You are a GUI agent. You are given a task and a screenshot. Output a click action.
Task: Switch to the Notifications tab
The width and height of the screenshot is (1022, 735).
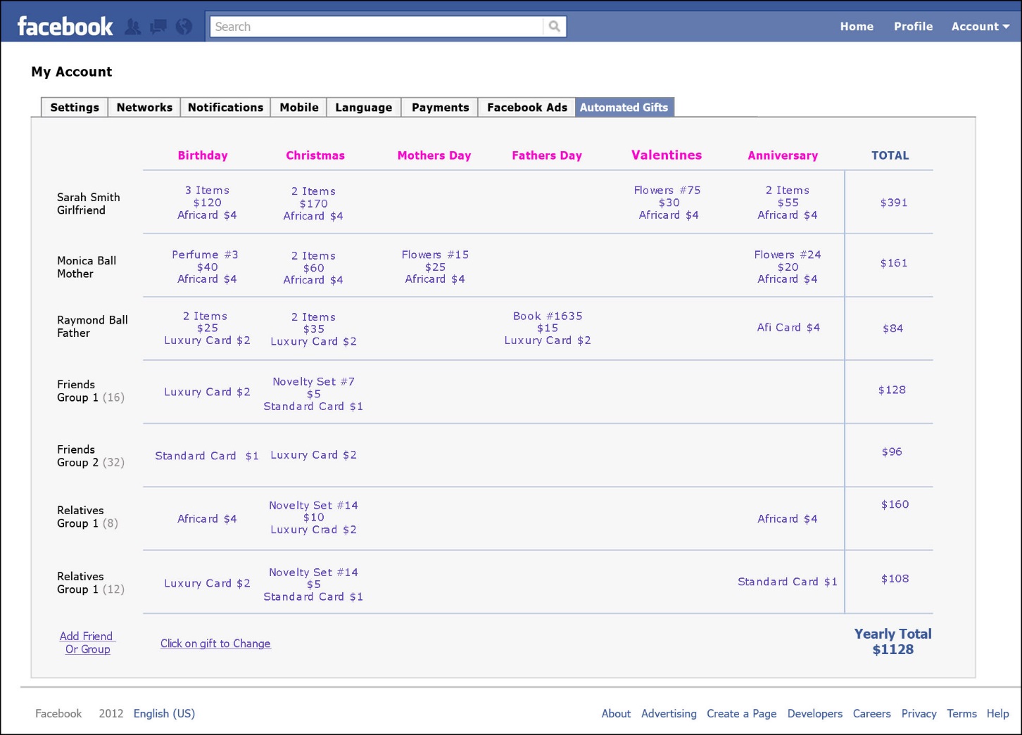point(225,108)
